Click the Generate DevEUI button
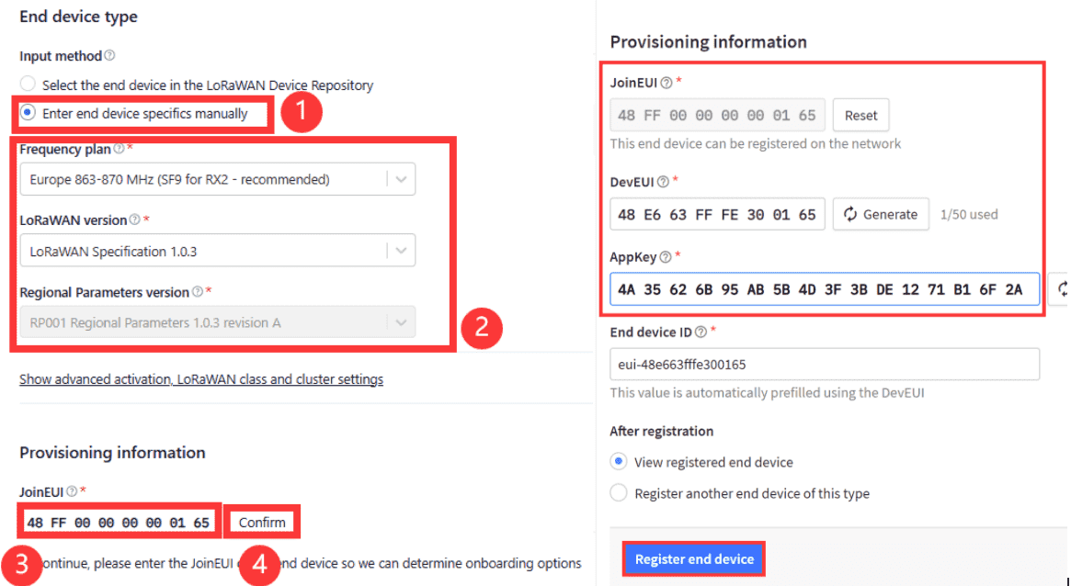The image size is (1071, 586). point(881,214)
